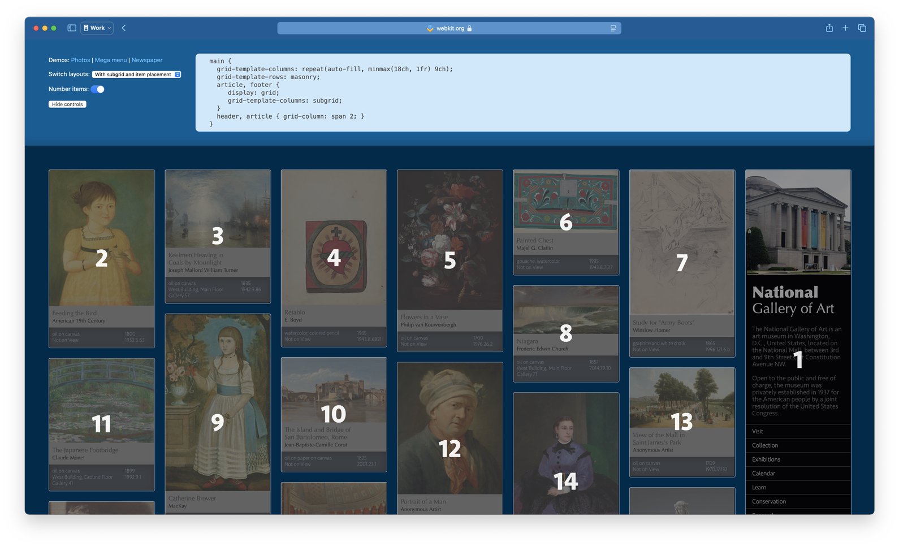The image size is (899, 547).
Task: Click the National Gallery of Art heading
Action: click(x=793, y=300)
